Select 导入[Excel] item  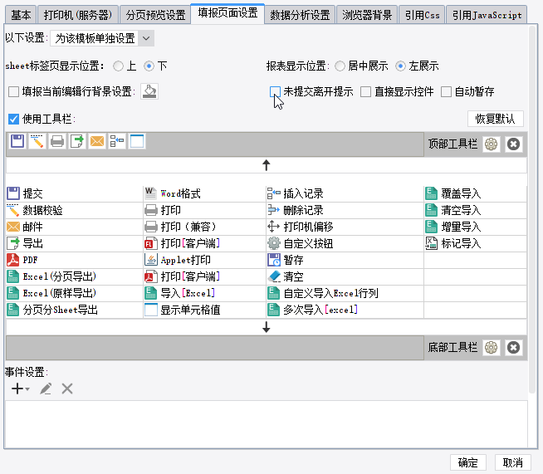204,293
